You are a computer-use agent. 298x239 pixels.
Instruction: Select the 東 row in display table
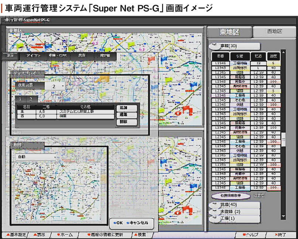click(x=66, y=112)
